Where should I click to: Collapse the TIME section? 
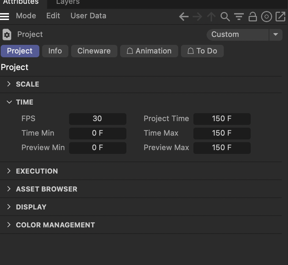9,102
